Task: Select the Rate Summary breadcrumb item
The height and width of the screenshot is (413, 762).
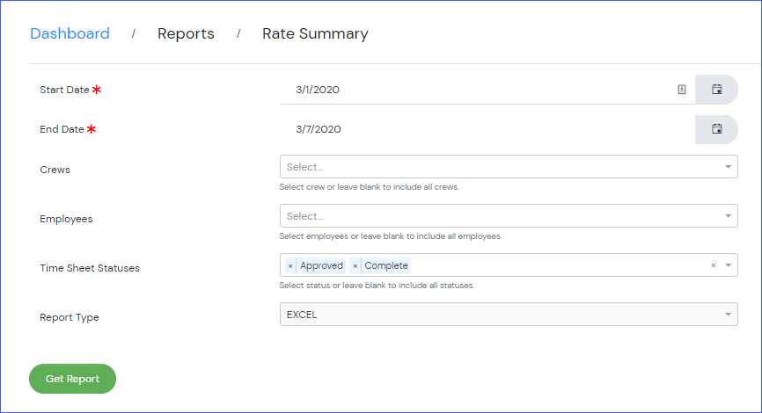Action: pyautogui.click(x=315, y=33)
